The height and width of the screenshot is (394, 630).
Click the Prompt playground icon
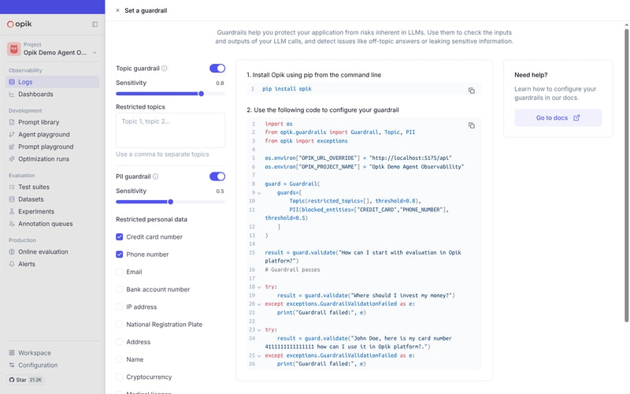(x=12, y=147)
